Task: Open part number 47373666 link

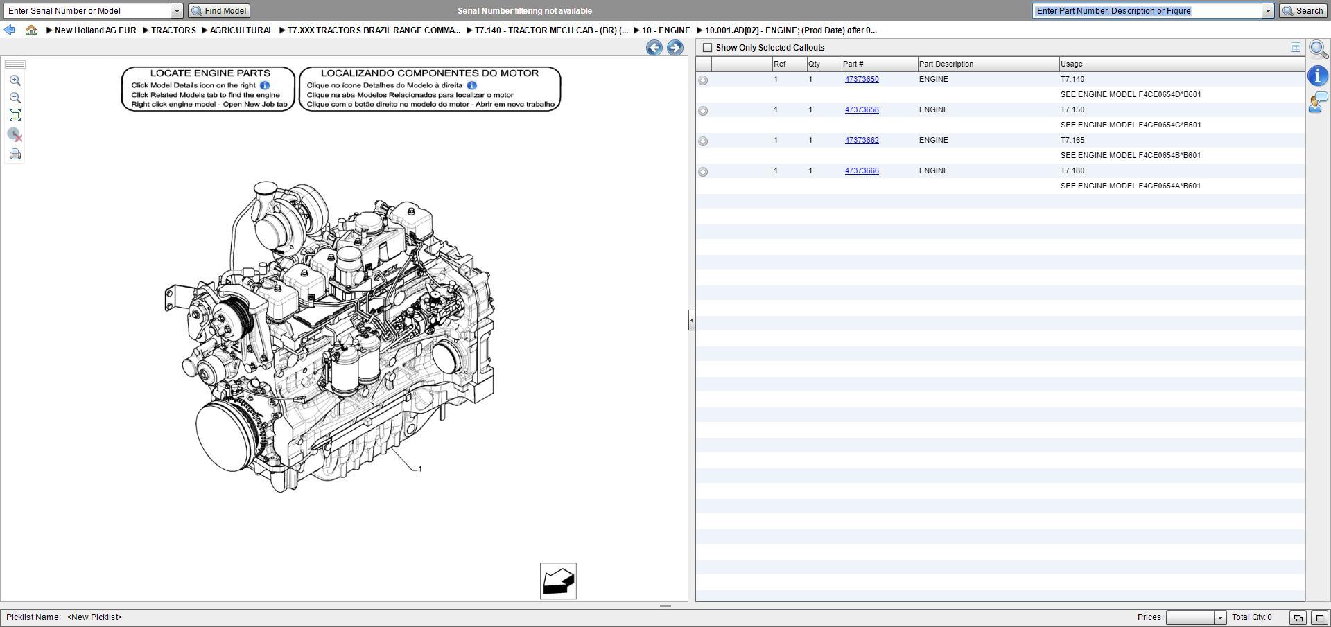Action: coord(862,170)
